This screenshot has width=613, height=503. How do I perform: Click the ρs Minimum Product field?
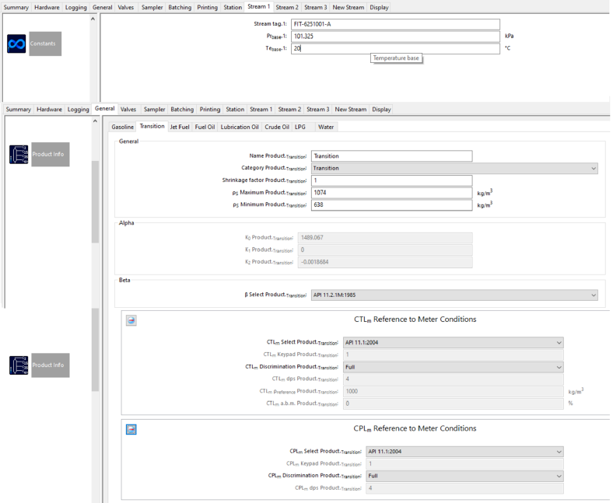click(x=392, y=204)
